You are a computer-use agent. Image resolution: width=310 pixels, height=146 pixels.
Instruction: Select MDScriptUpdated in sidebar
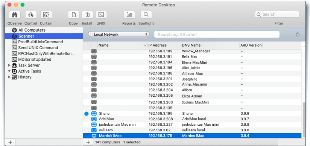[35, 59]
